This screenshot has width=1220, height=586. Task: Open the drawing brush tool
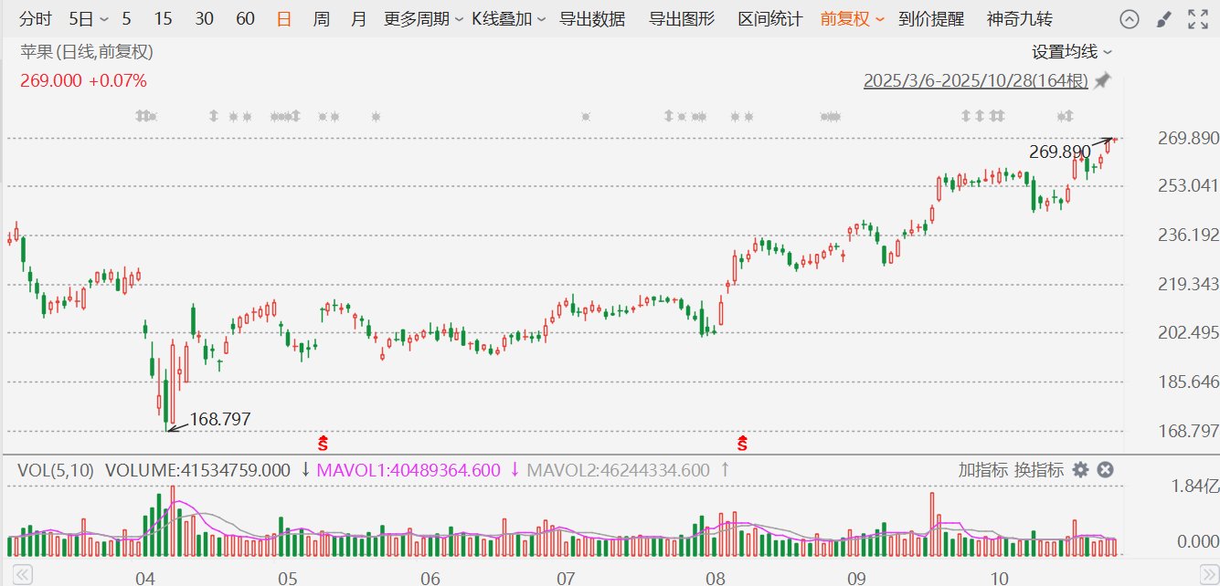click(1163, 19)
